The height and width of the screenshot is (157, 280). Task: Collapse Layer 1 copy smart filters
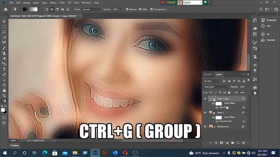(246, 99)
